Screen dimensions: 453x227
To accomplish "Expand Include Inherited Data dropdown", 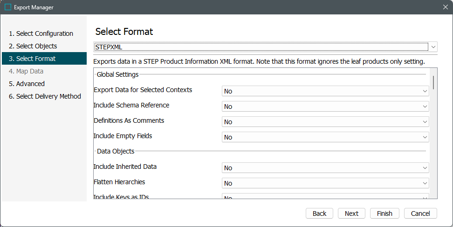I will [325, 168].
